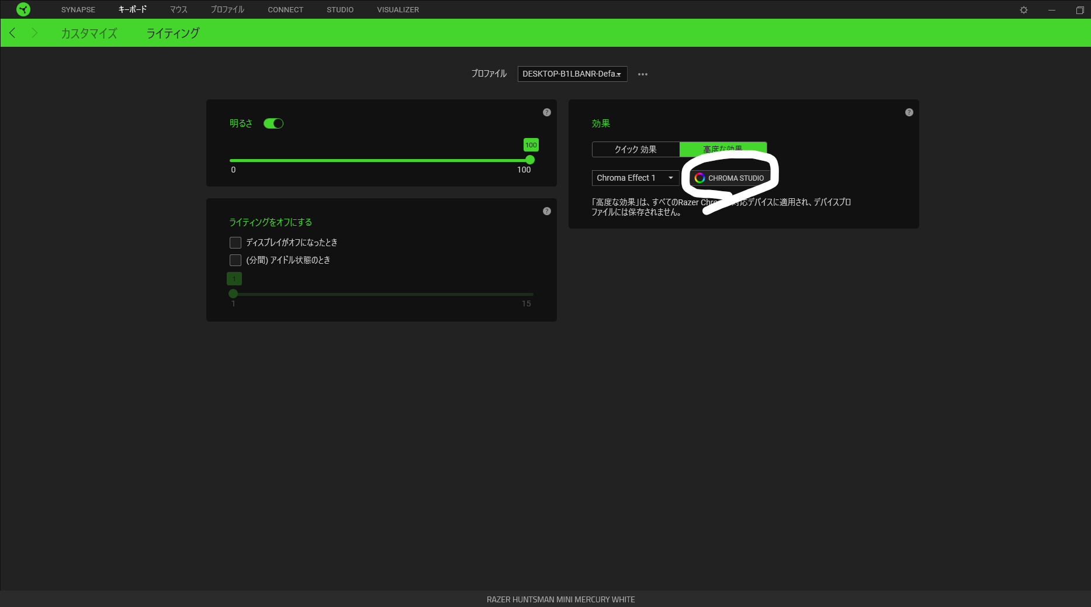Open the DESKTOP-B1LBANR profile dropdown

point(572,74)
